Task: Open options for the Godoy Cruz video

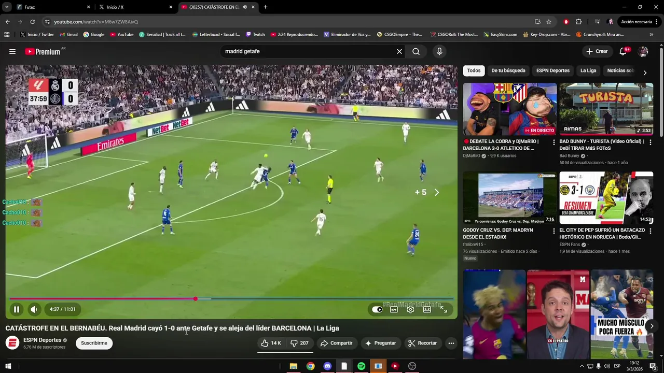Action: (554, 231)
